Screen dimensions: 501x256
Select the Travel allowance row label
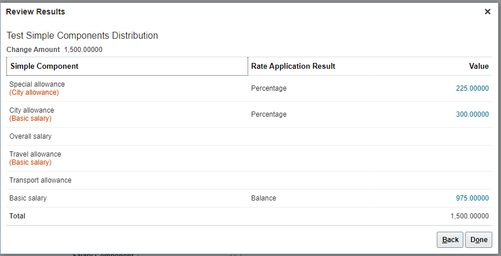35,154
